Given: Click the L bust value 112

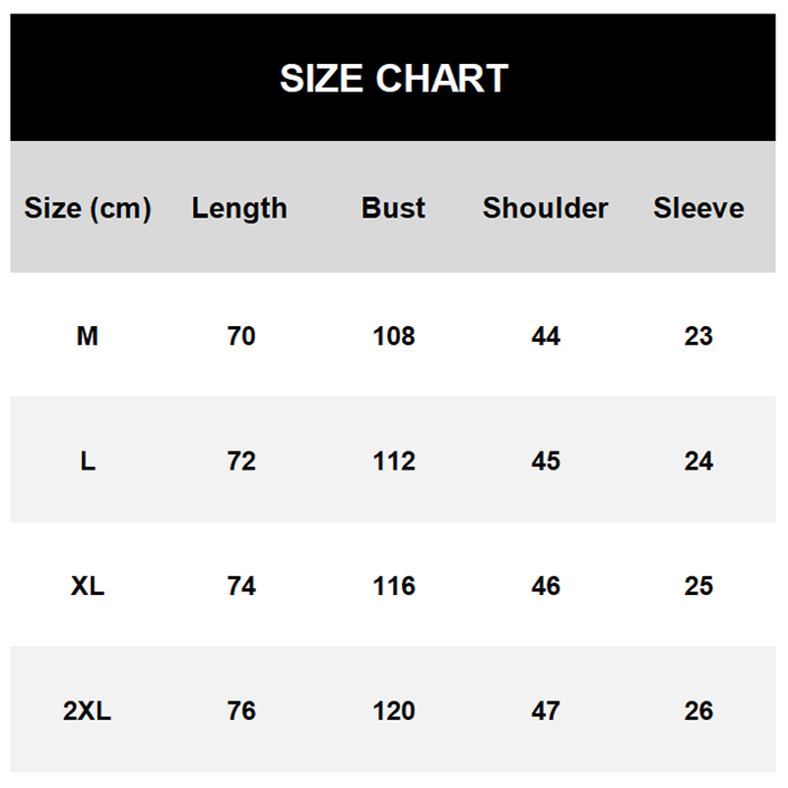Looking at the screenshot, I should tap(394, 461).
